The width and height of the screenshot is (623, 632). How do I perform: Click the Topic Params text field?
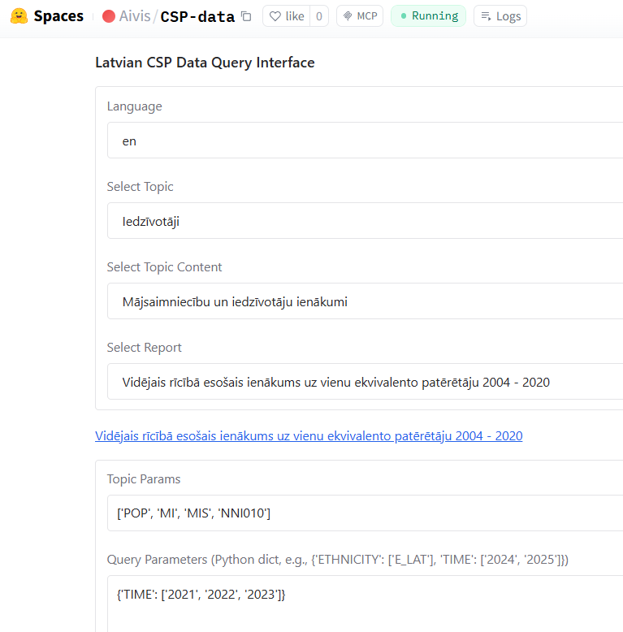(x=365, y=513)
